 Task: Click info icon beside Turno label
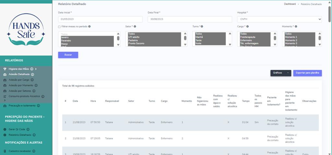pyautogui.click(x=202, y=26)
